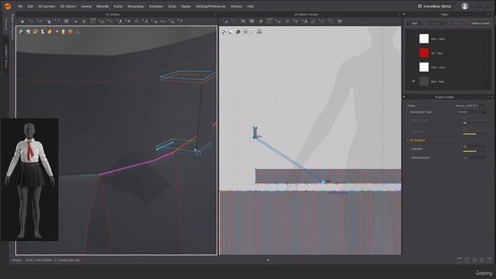Toggle the checkmark on the dark grey fabric
The image size is (496, 279).
[x=413, y=81]
